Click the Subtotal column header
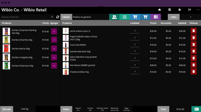The image size is (201, 112). (182, 23)
